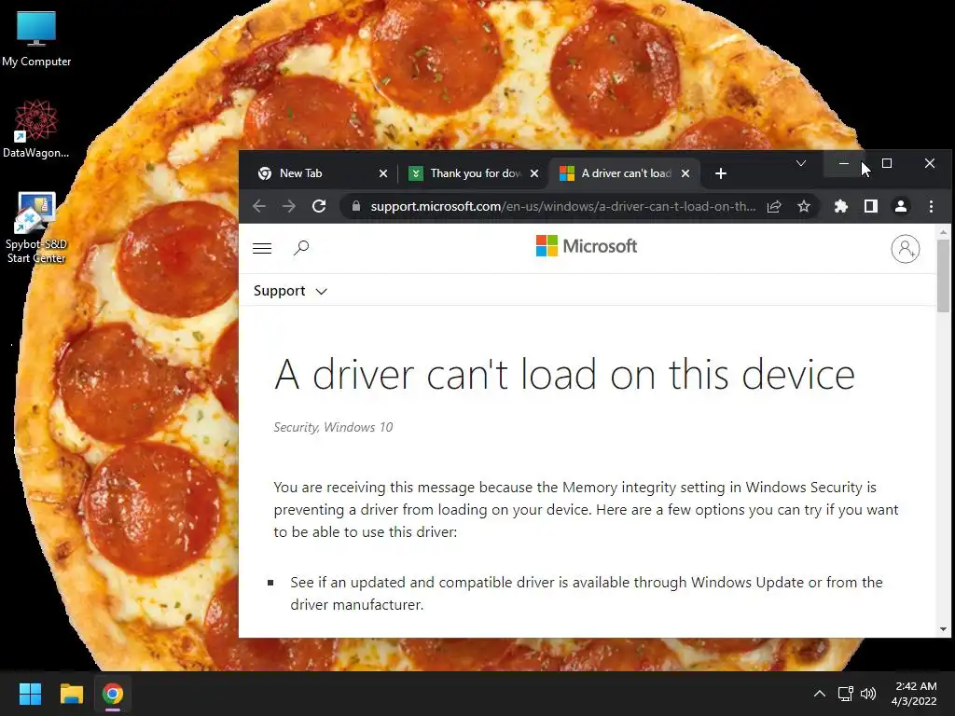Reload the current page

click(x=319, y=206)
